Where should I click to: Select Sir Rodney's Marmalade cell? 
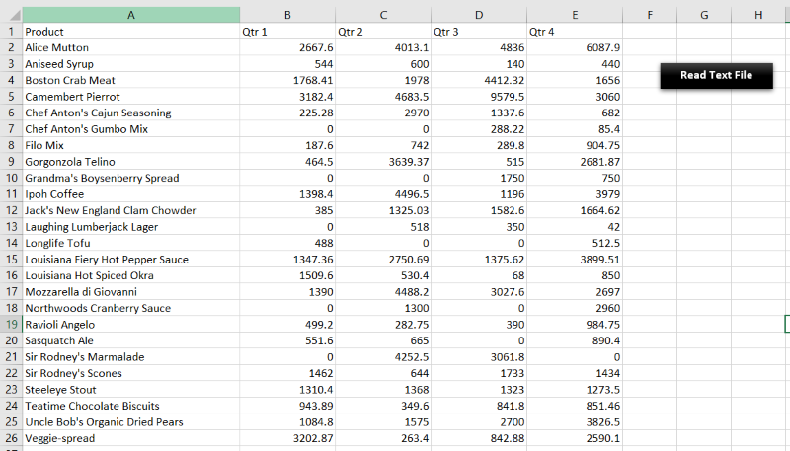(131, 357)
